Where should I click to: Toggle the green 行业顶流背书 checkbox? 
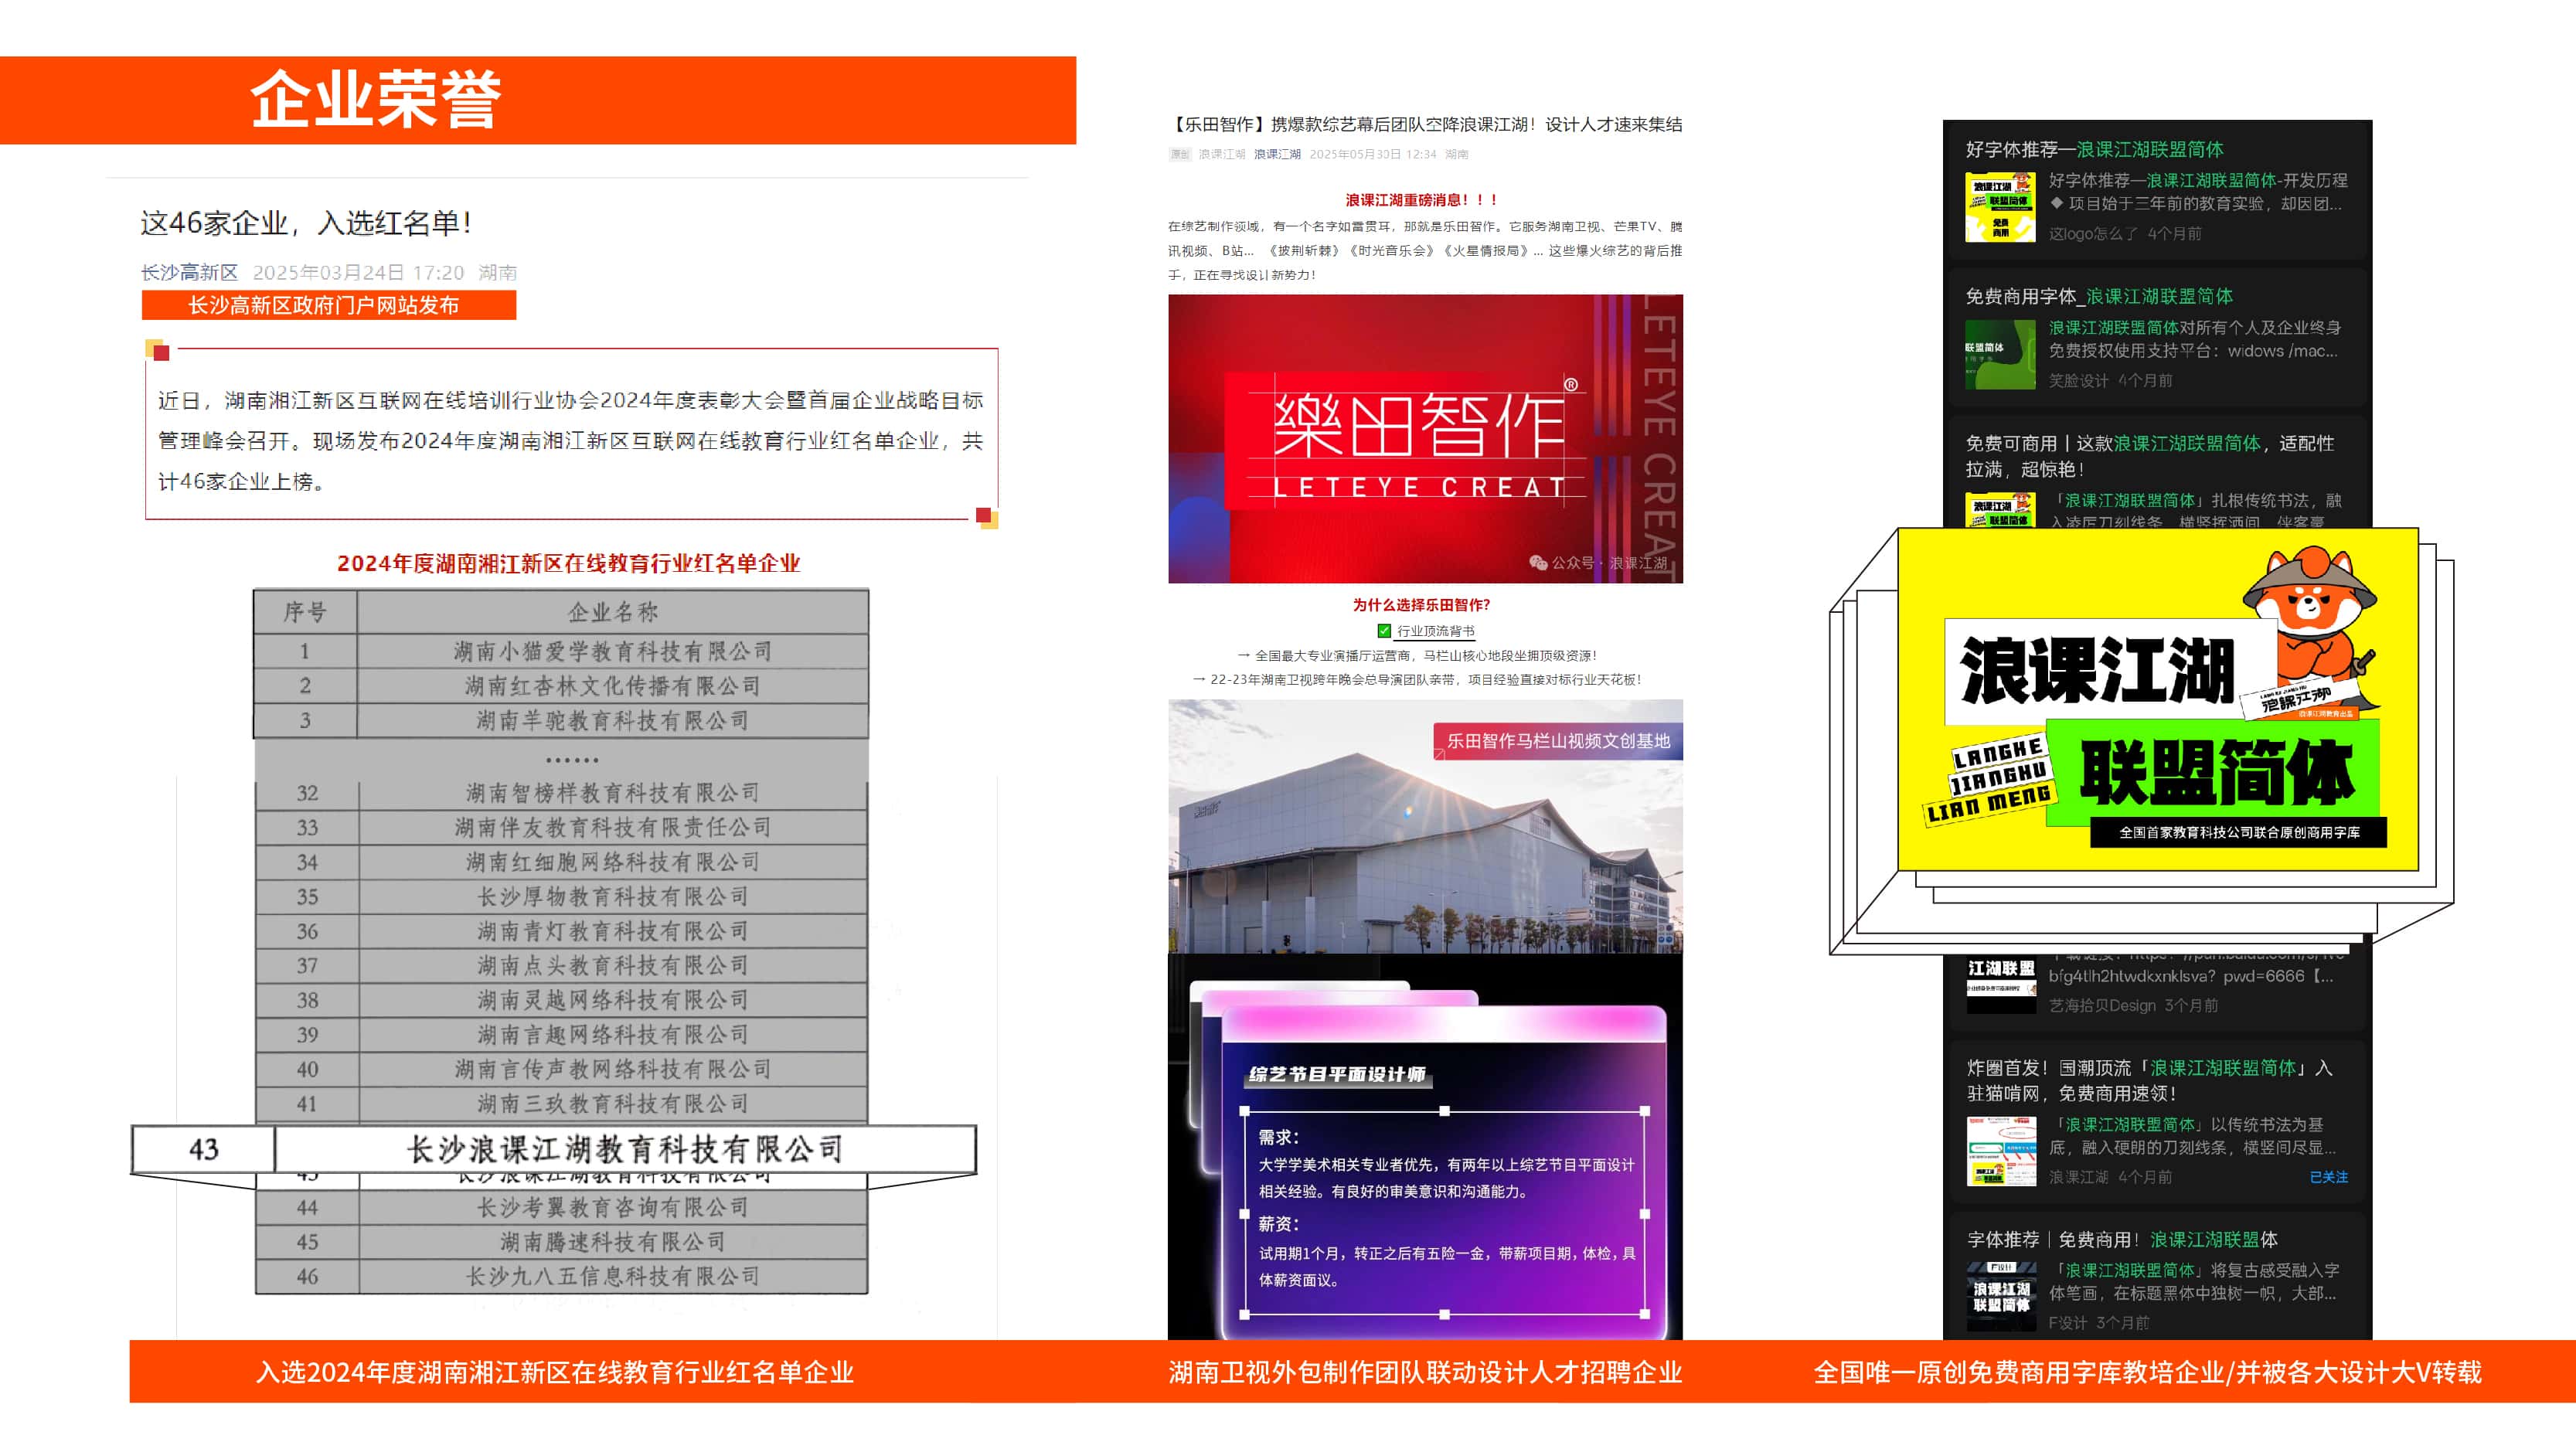click(1384, 631)
